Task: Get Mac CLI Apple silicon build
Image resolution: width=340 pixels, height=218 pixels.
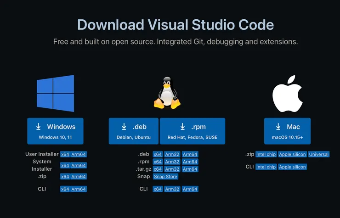Action: 292,167
